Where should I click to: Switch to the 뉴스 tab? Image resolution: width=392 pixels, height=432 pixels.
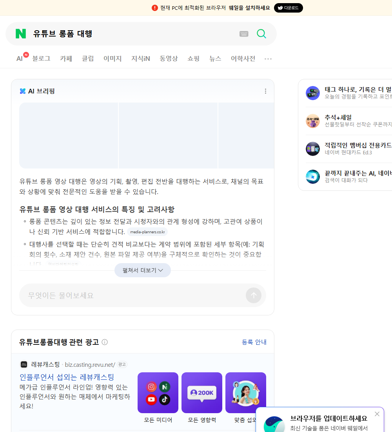pyautogui.click(x=215, y=59)
